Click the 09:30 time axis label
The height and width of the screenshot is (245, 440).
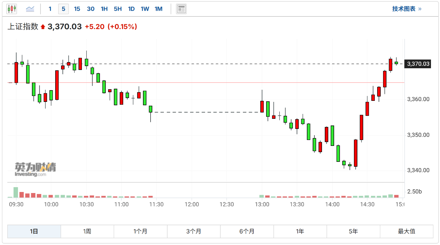[16, 204]
